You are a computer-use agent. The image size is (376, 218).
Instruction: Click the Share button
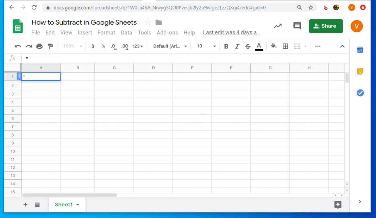(326, 26)
